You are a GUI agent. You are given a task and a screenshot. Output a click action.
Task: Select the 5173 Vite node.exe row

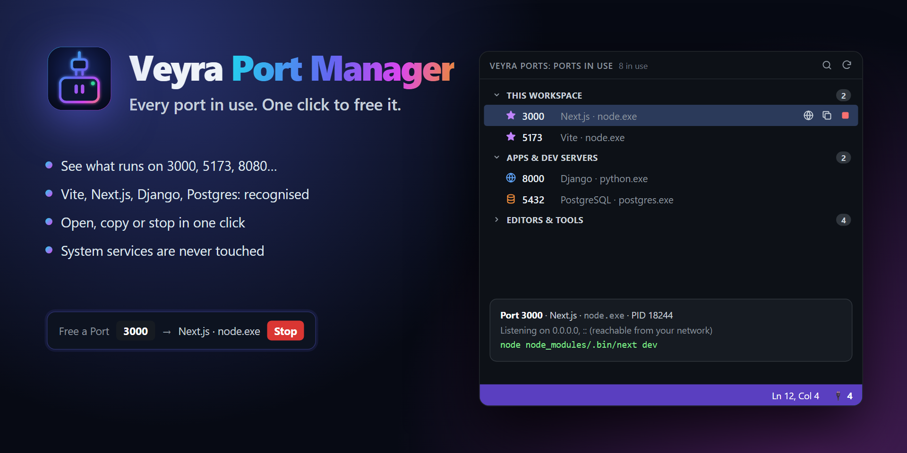[671, 137]
